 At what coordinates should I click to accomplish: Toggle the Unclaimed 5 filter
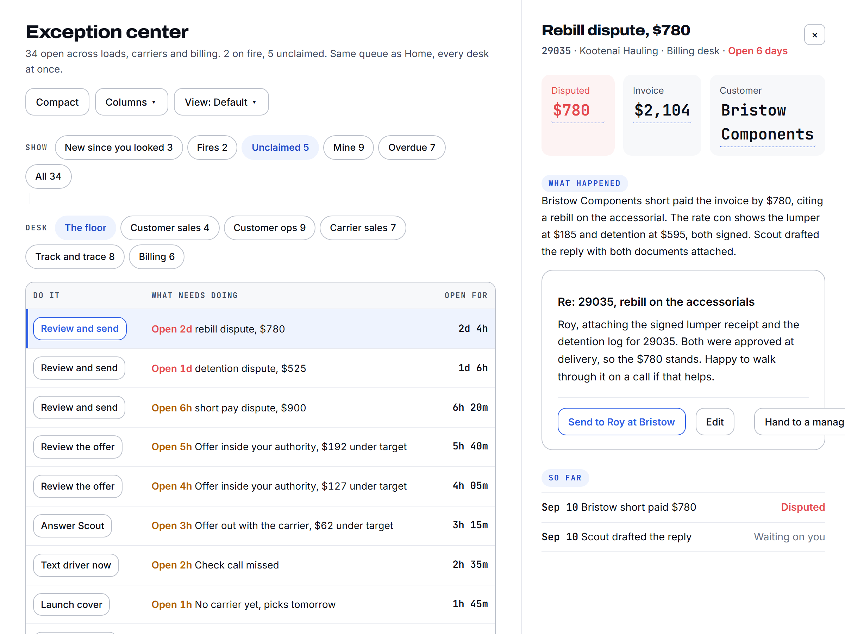pyautogui.click(x=280, y=148)
